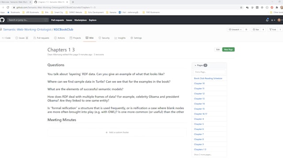The width and height of the screenshot is (283, 159).
Task: Open the GitHub home logo
Action: point(2,20)
